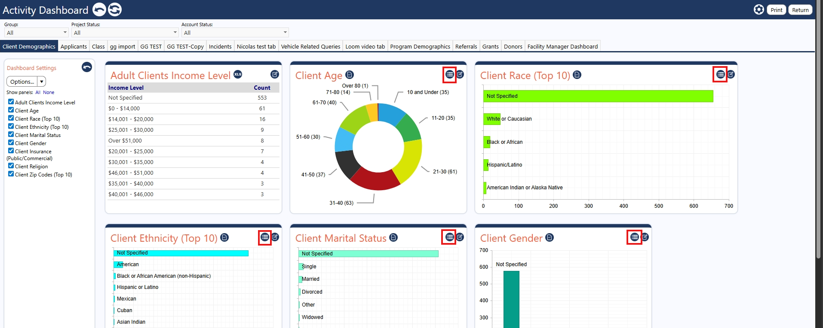Switch to the Class tab

coord(98,46)
